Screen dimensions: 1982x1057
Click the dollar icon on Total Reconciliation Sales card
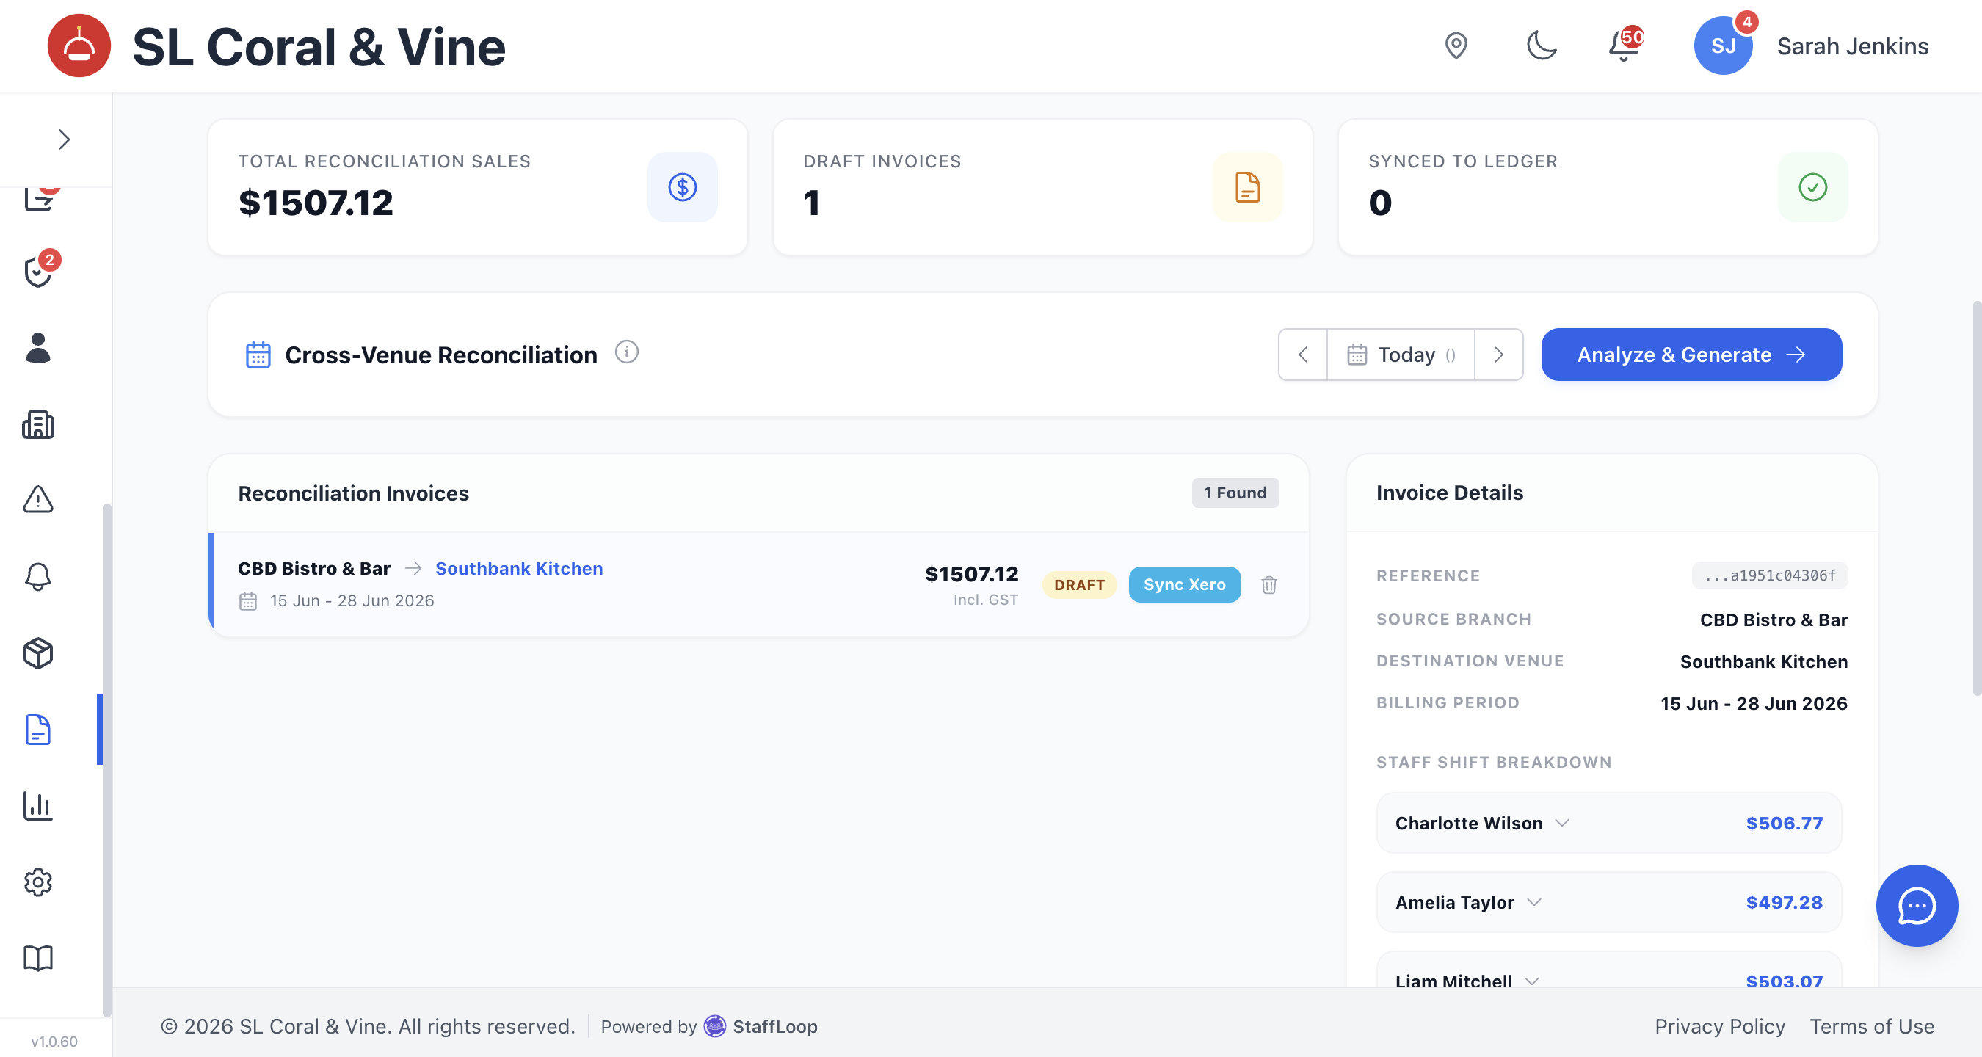click(682, 187)
